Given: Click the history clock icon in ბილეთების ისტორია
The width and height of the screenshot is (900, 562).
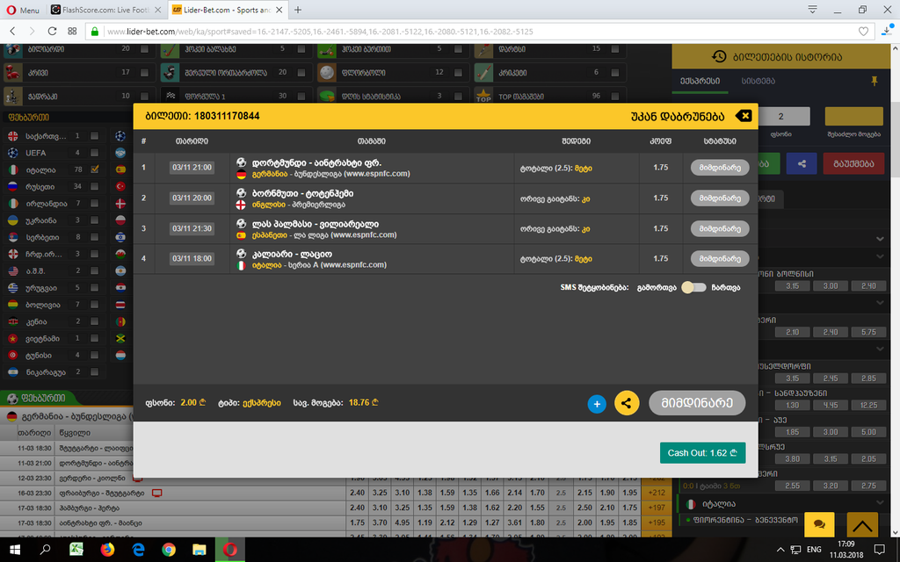Looking at the screenshot, I should tap(719, 56).
